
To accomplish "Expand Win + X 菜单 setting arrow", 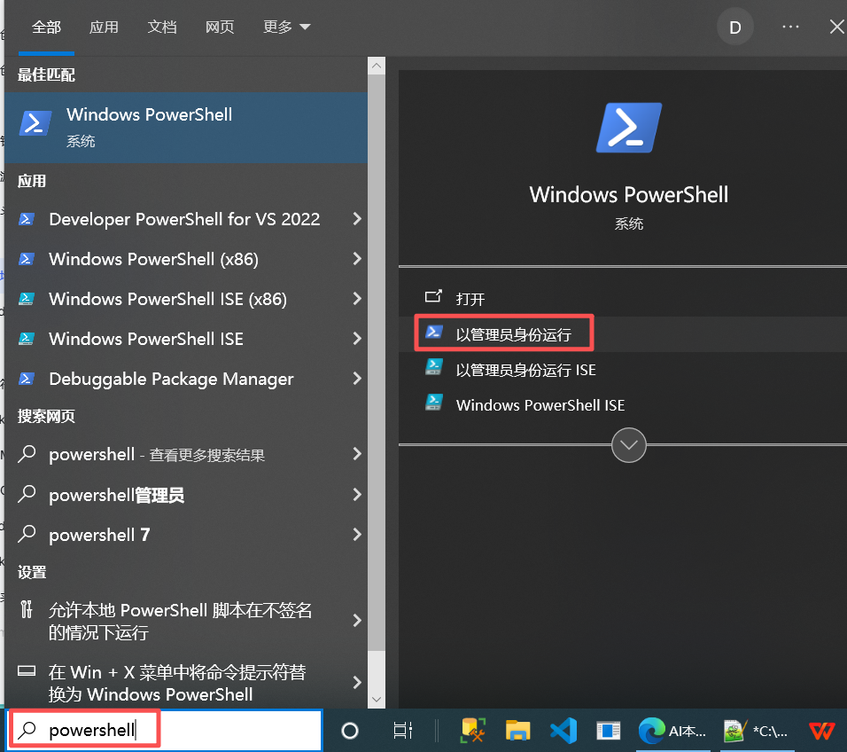I will (357, 682).
